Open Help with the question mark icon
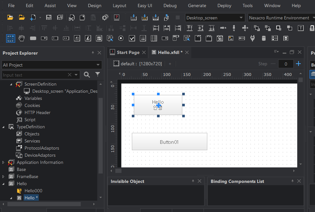Image resolution: width=315 pixels, height=212 pixels. coord(117,18)
